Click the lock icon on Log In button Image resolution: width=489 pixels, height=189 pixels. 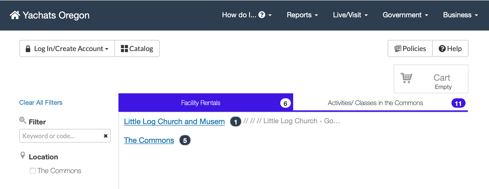click(x=28, y=48)
